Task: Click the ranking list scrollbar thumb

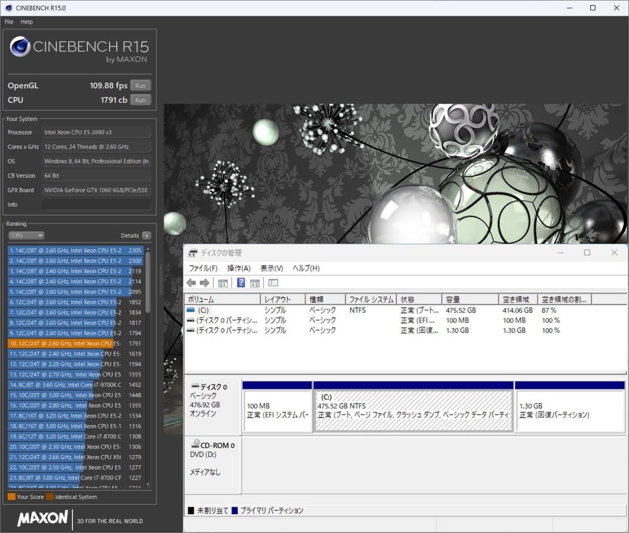Action: [x=148, y=282]
